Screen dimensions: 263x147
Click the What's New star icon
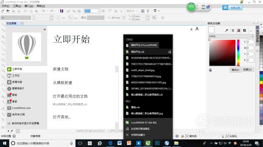pyautogui.click(x=9, y=82)
